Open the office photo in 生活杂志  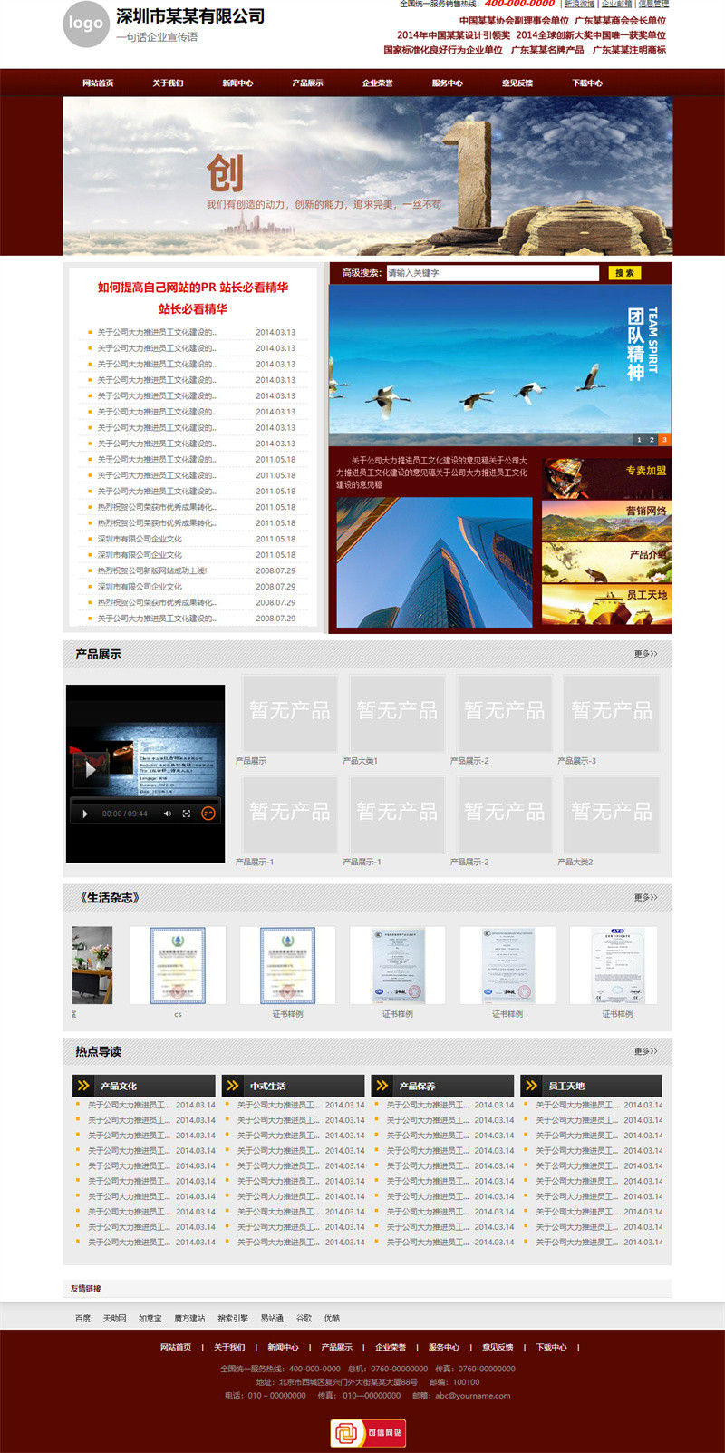coord(92,965)
